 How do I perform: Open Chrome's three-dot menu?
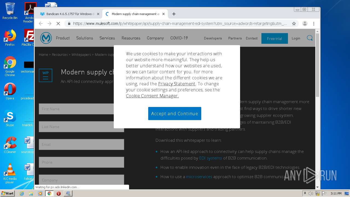314,24
